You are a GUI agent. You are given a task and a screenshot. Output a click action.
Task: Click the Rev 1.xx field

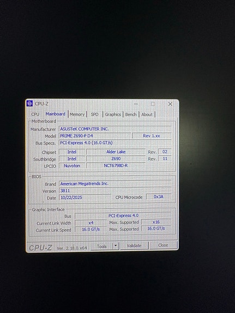(x=152, y=136)
